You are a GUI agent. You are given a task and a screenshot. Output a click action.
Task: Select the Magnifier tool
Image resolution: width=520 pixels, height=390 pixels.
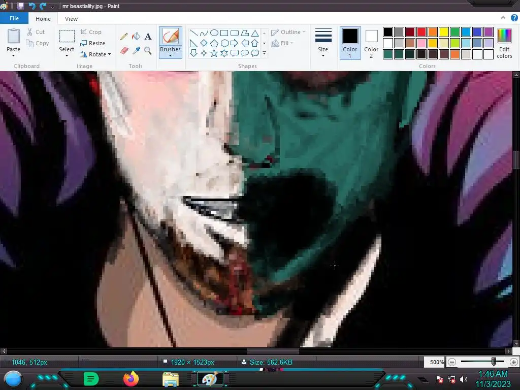148,50
